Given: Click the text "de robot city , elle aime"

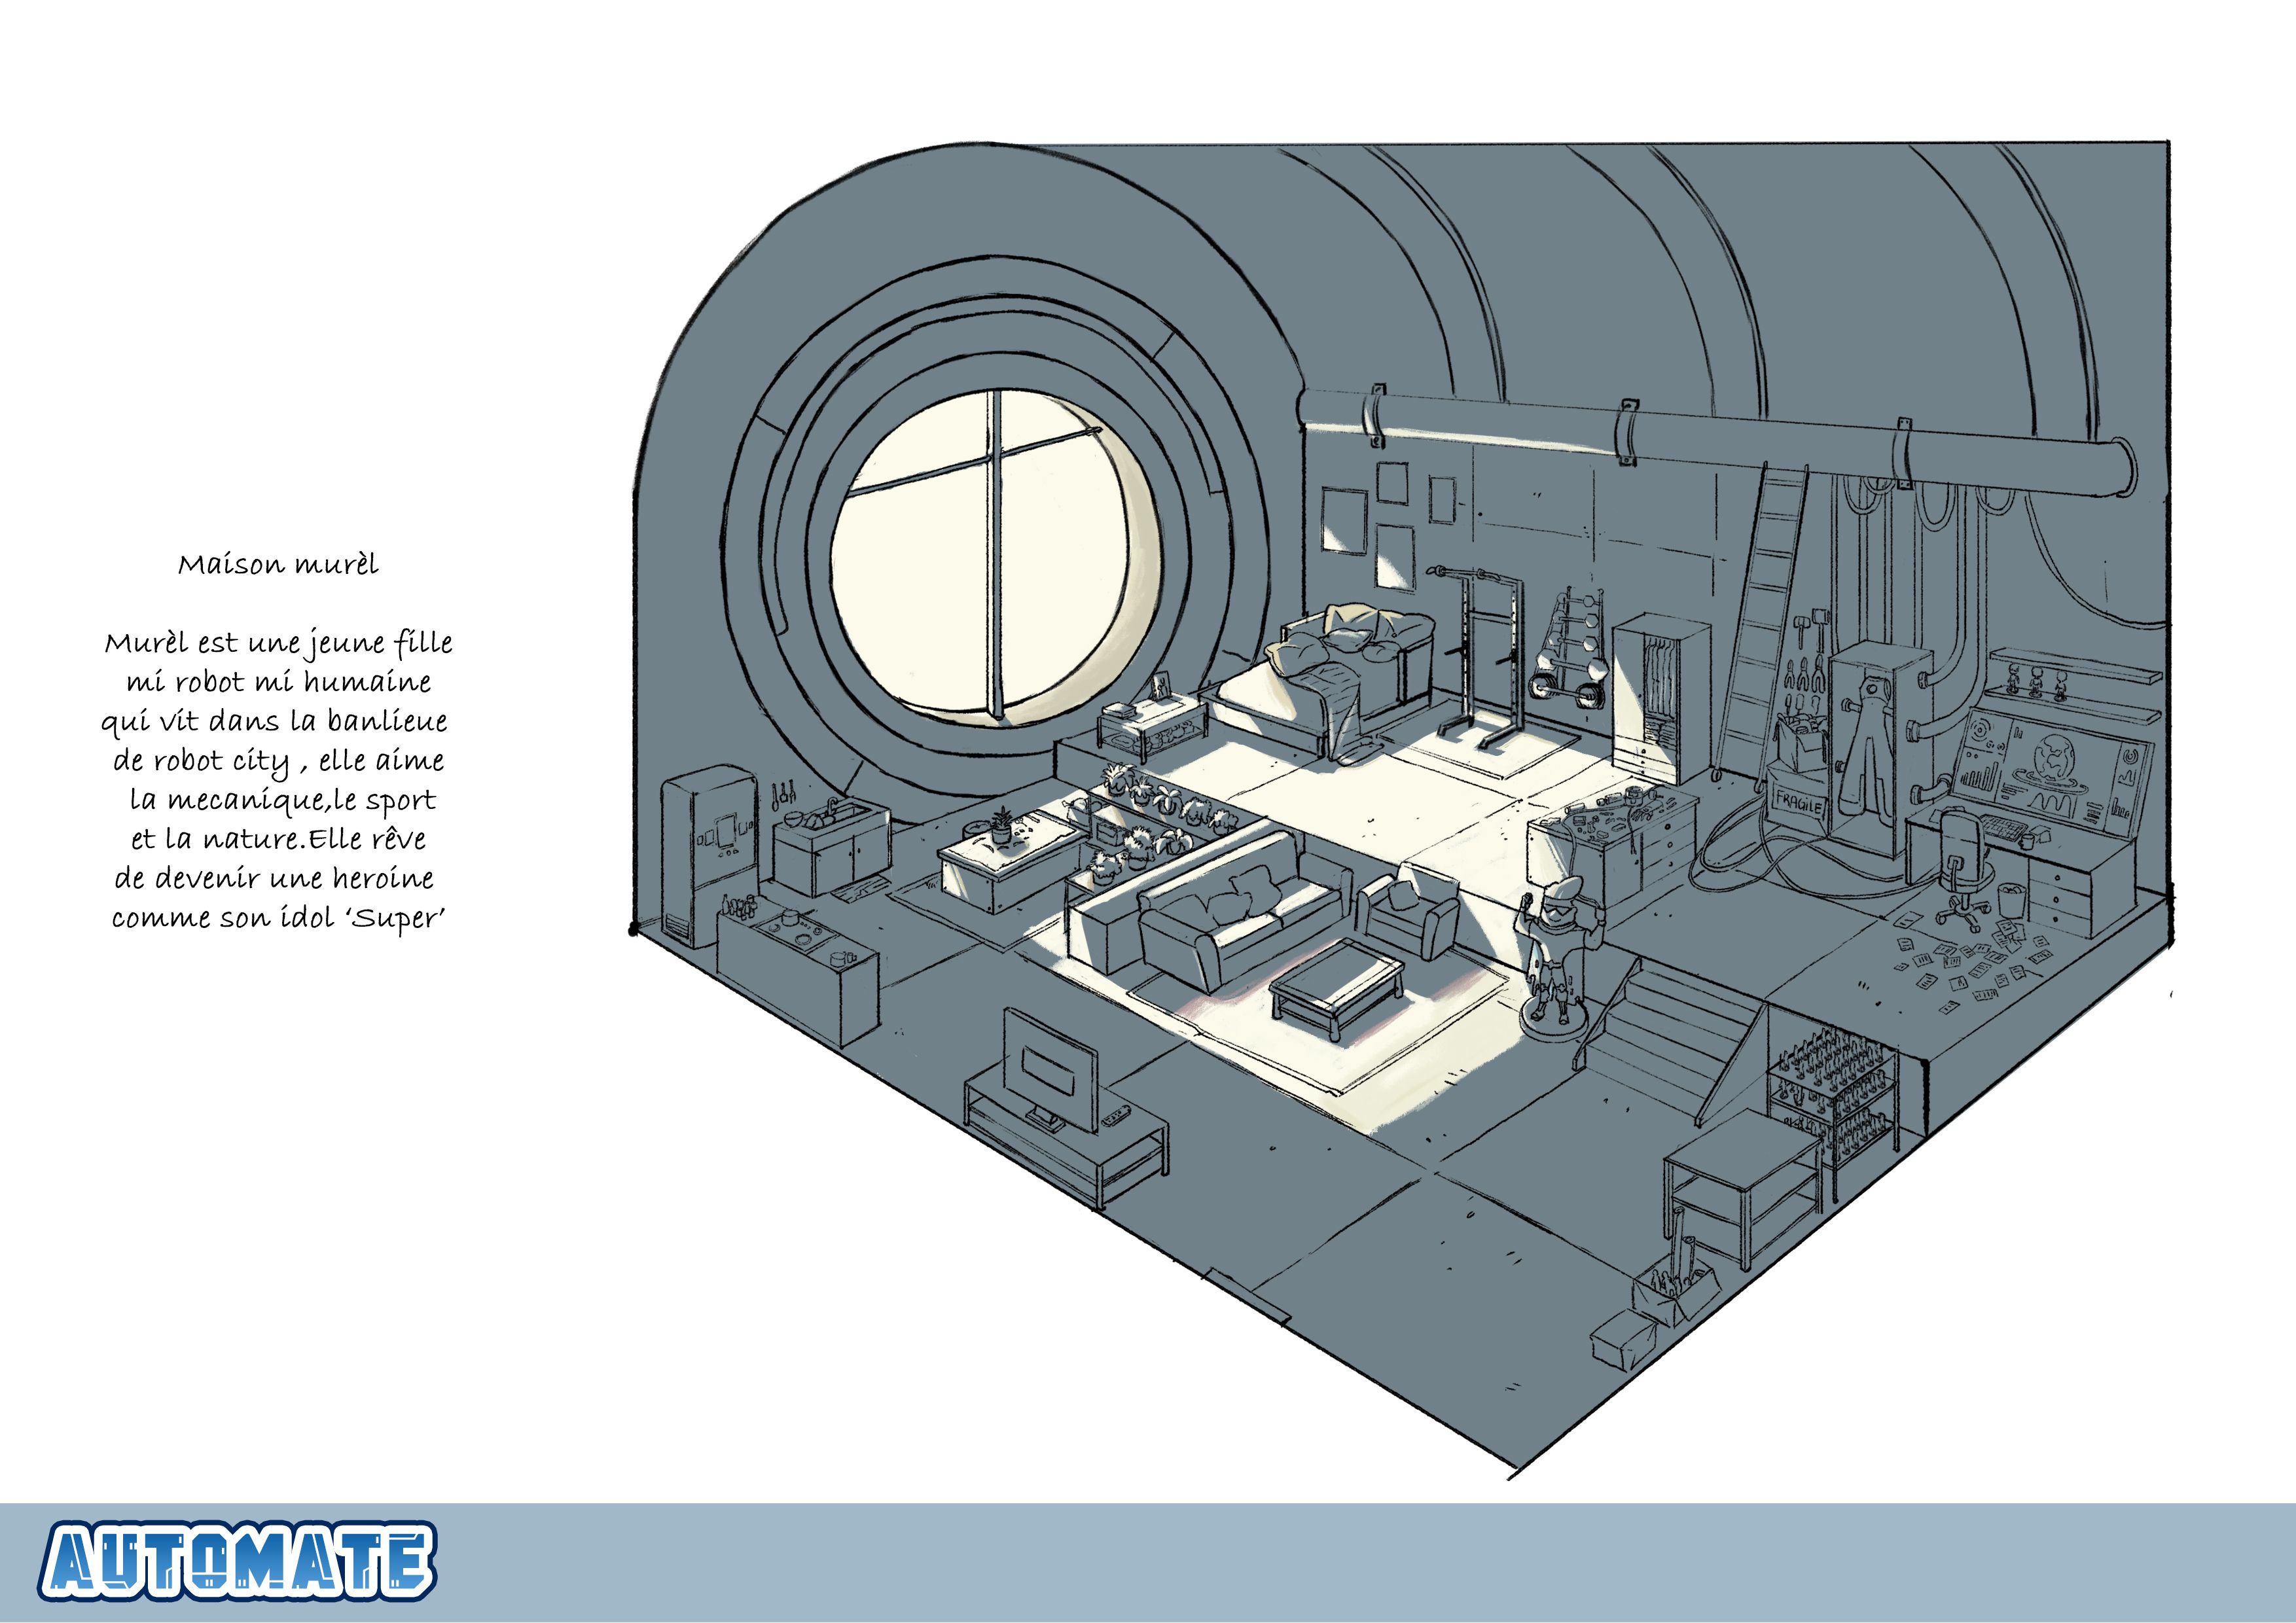Looking at the screenshot, I should (278, 761).
